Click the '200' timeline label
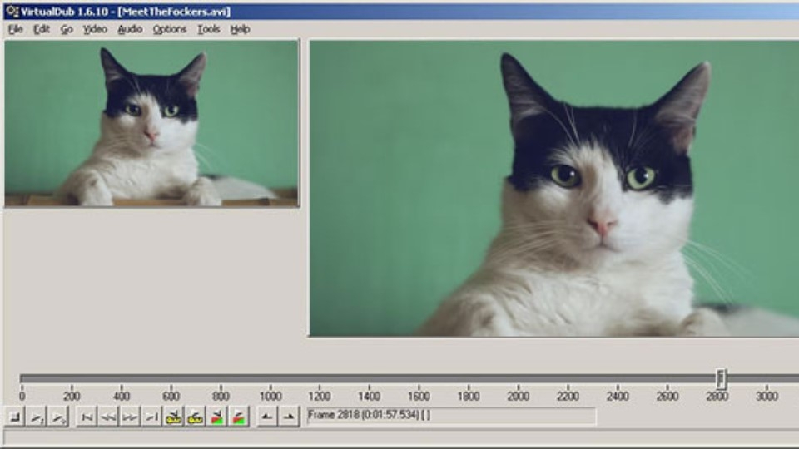This screenshot has width=799, height=449. pos(72,396)
